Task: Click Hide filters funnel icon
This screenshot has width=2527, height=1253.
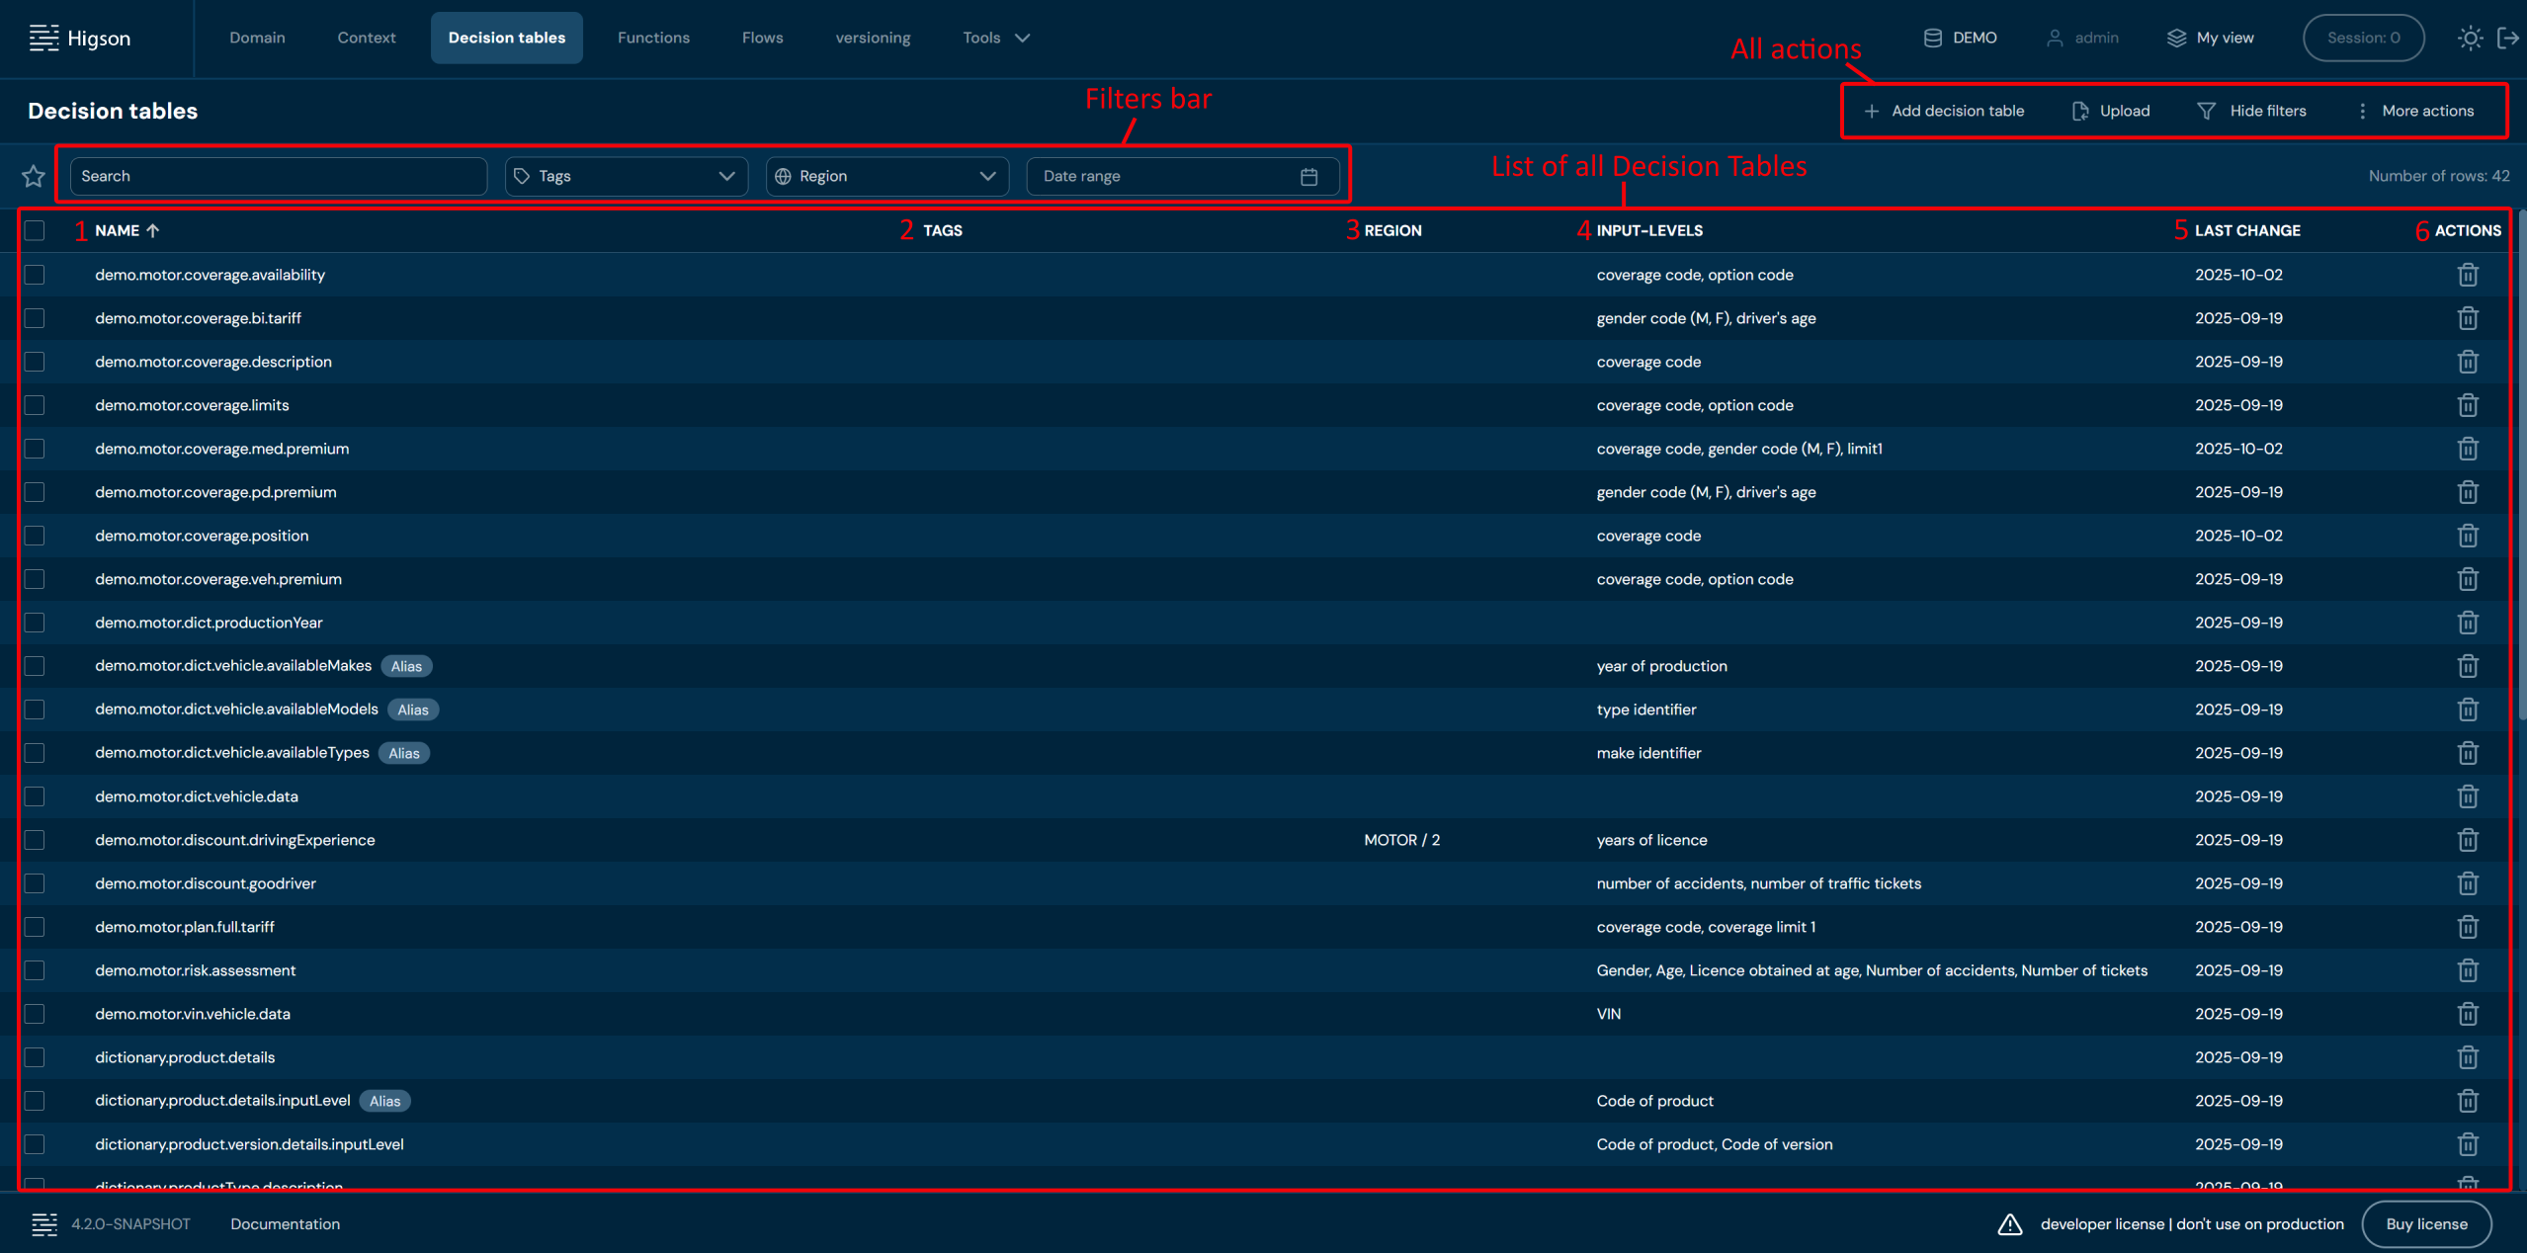Action: (x=2206, y=111)
